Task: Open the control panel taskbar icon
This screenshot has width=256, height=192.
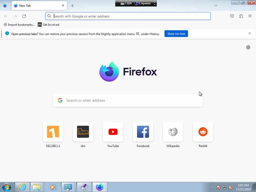Action: pyautogui.click(x=68, y=187)
